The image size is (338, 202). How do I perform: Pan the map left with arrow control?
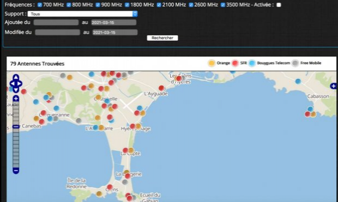(x=12, y=84)
